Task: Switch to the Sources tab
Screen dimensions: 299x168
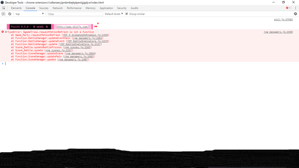Action: [43, 8]
